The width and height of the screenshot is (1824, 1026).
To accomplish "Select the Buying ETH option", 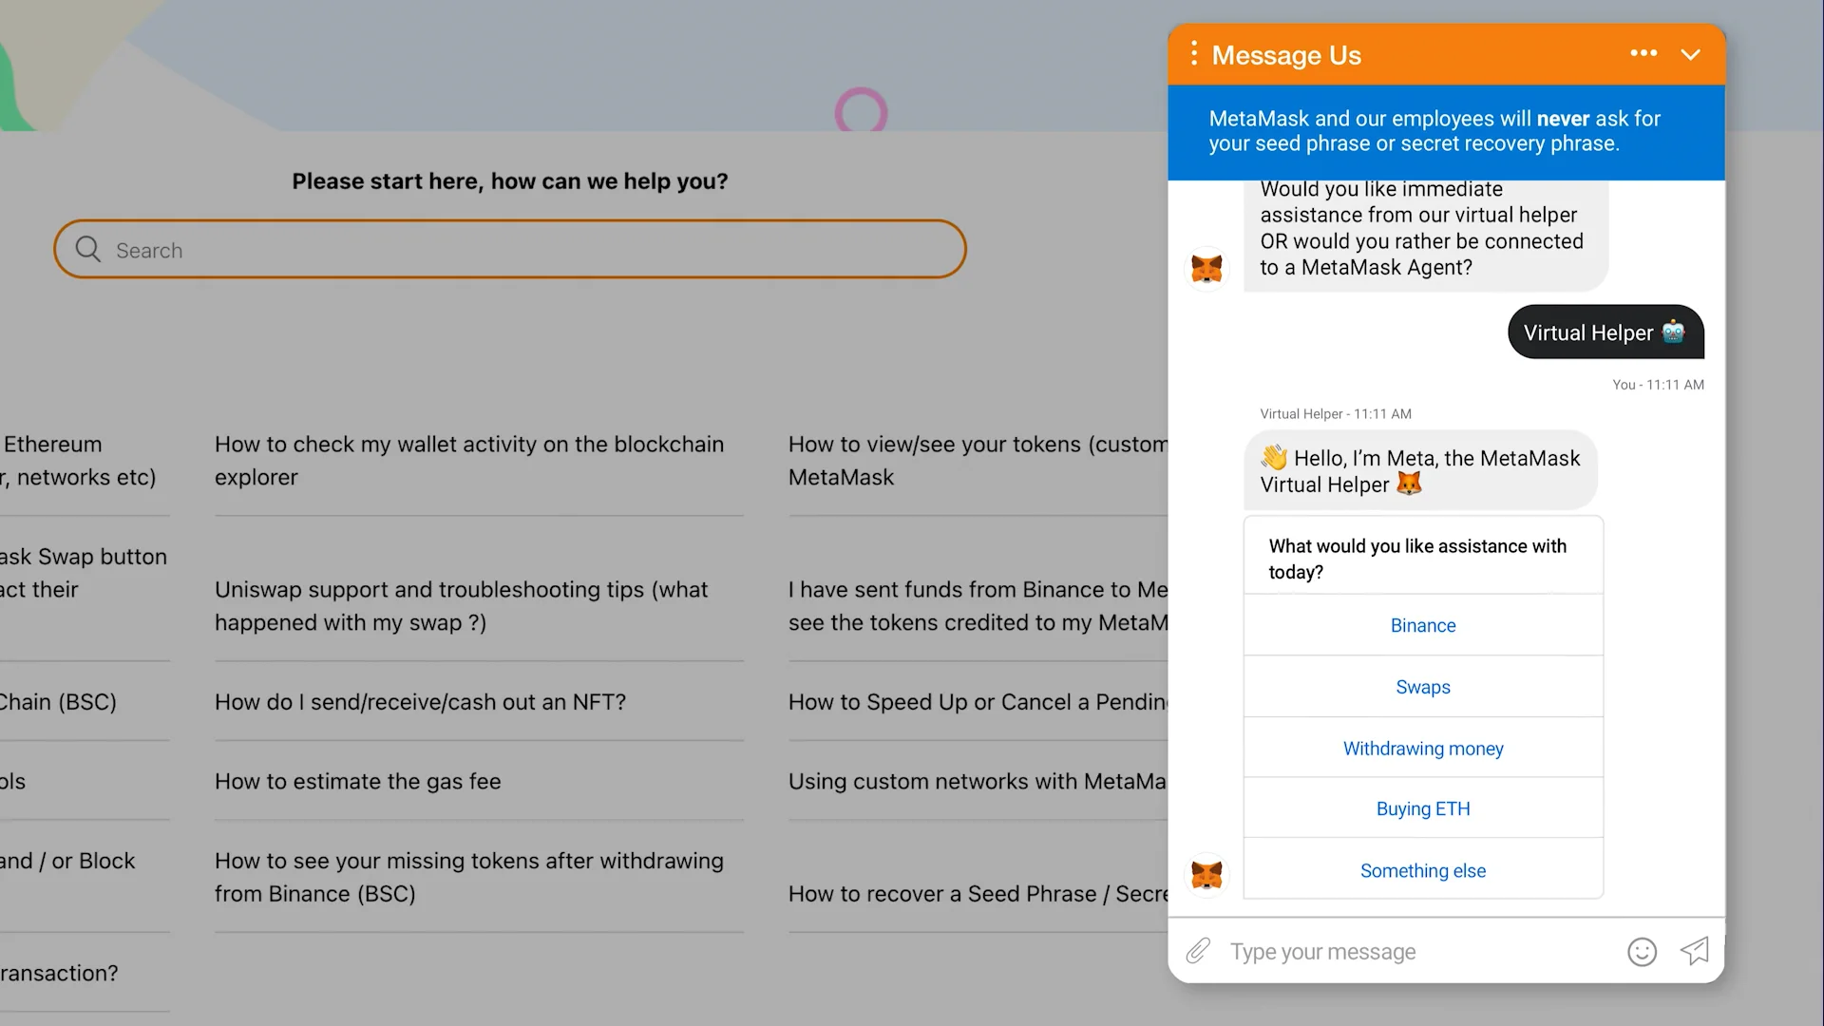I will coord(1422,808).
